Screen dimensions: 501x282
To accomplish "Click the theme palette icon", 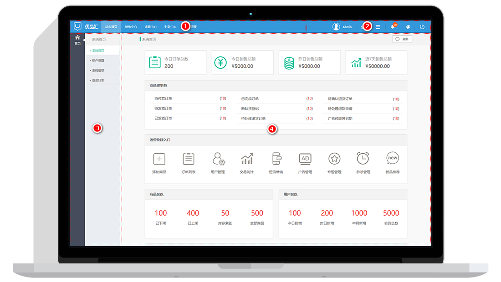I will (408, 27).
